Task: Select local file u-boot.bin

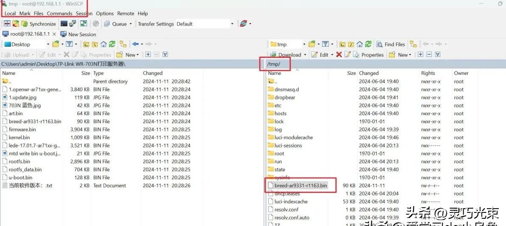Action: tap(20, 177)
